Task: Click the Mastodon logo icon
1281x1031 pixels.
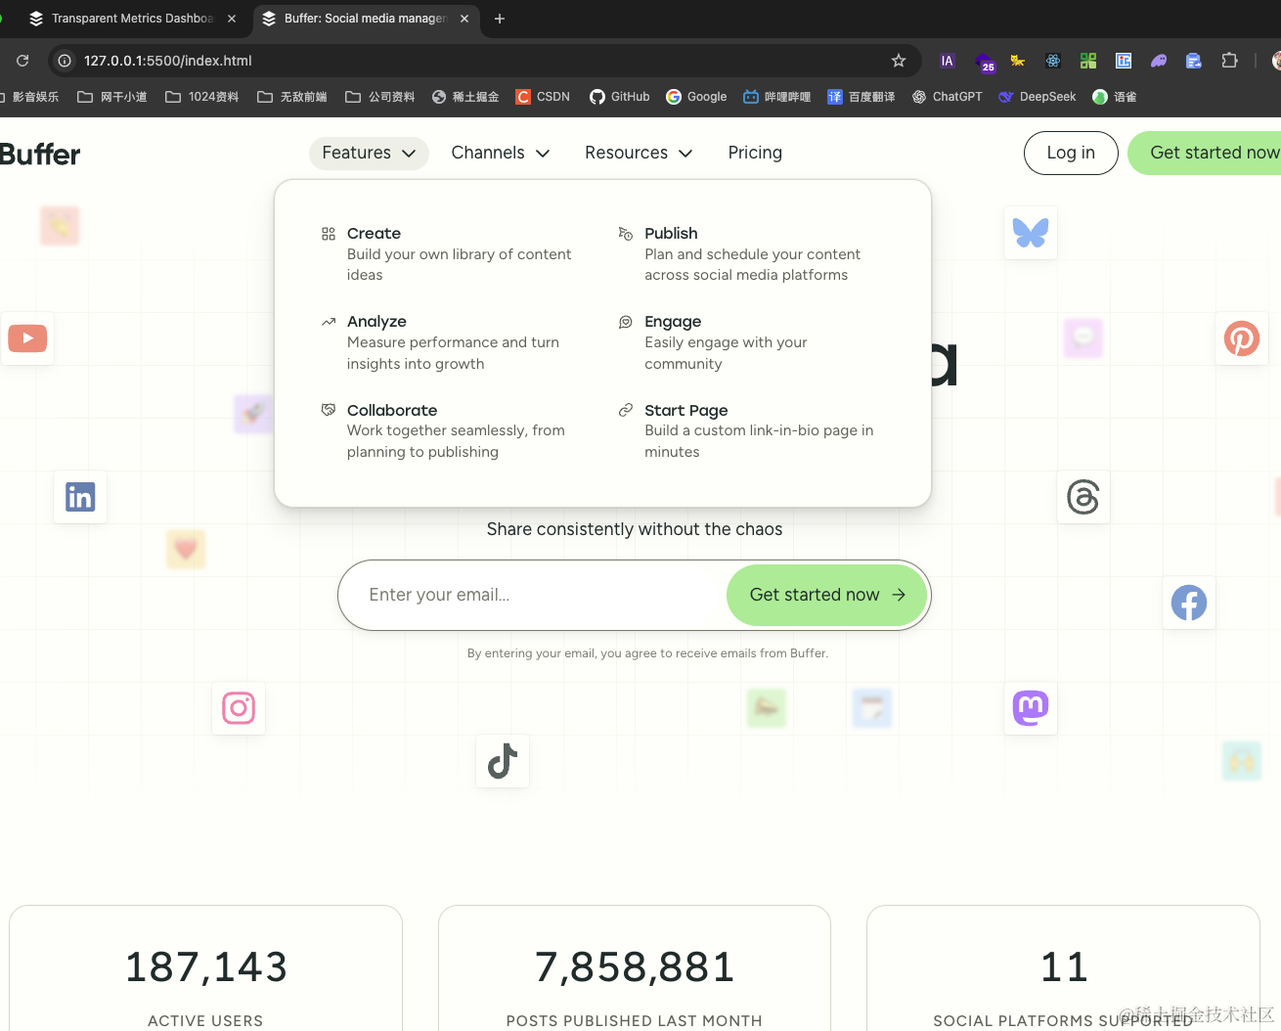Action: pyautogui.click(x=1031, y=708)
